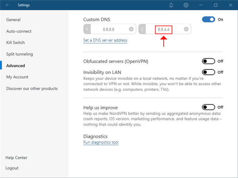Go to Split tunneling section
This screenshot has height=178, width=238.
(19, 54)
